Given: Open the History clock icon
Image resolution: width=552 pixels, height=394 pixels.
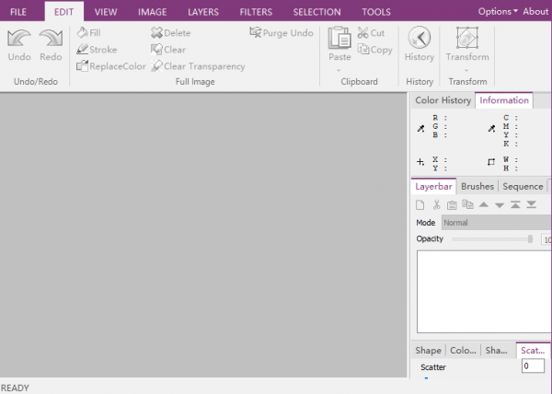Looking at the screenshot, I should [x=420, y=38].
